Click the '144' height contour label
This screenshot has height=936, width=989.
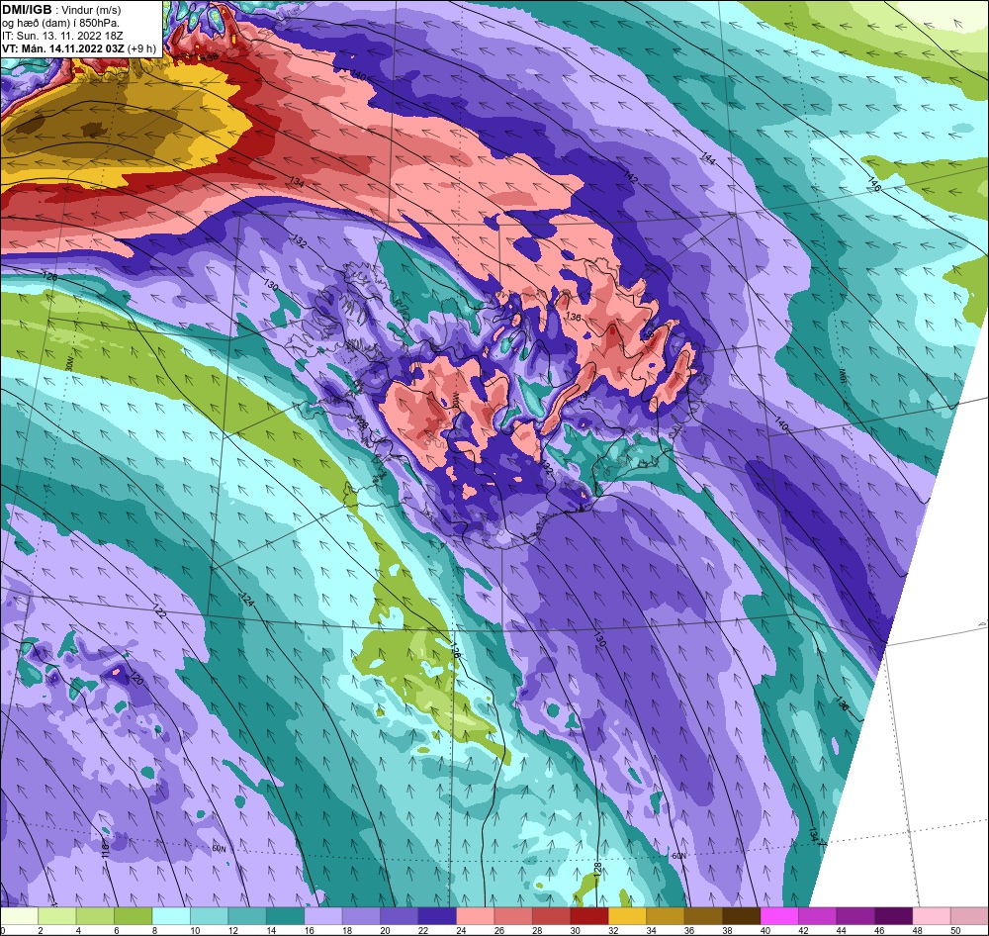pos(708,158)
